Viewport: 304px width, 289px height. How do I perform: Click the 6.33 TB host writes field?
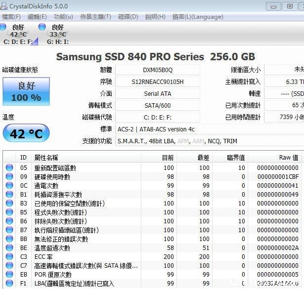pos(284,82)
